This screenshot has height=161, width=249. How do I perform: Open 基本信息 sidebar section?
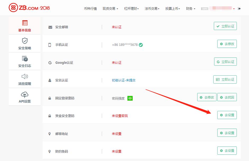[25, 26]
